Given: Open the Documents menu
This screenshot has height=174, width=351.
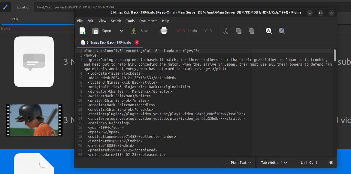Looking at the screenshot, I should click(x=148, y=21).
